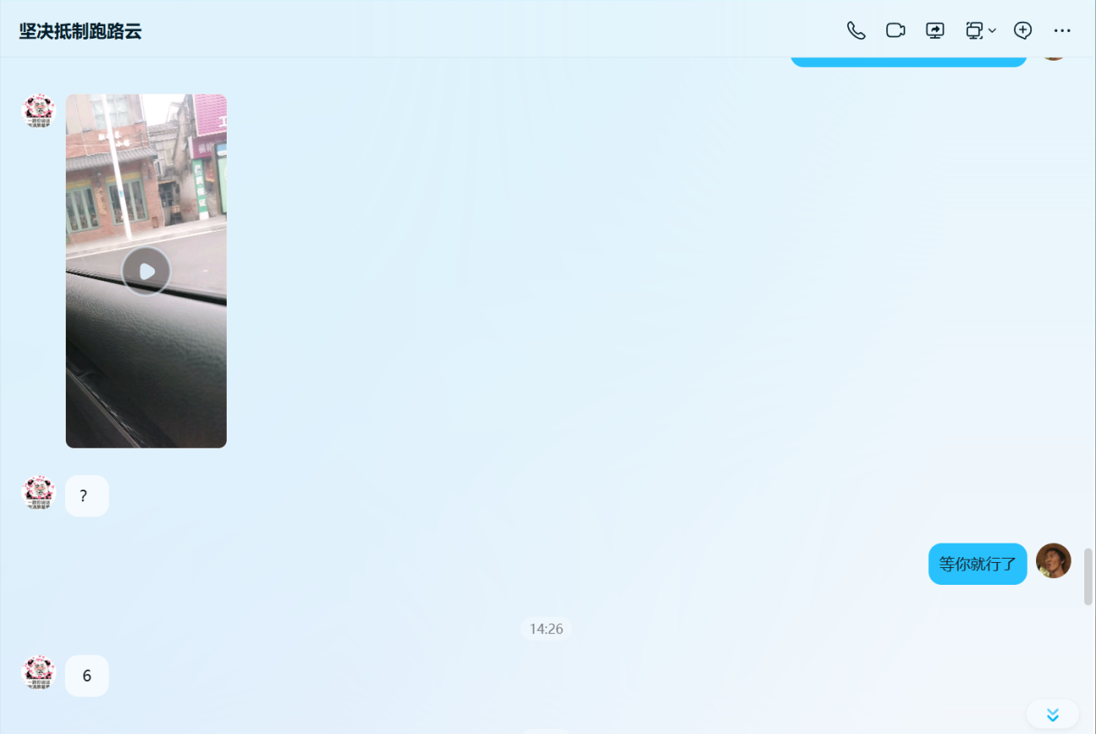Play the street video message
Image resolution: width=1096 pixels, height=734 pixels.
point(146,271)
